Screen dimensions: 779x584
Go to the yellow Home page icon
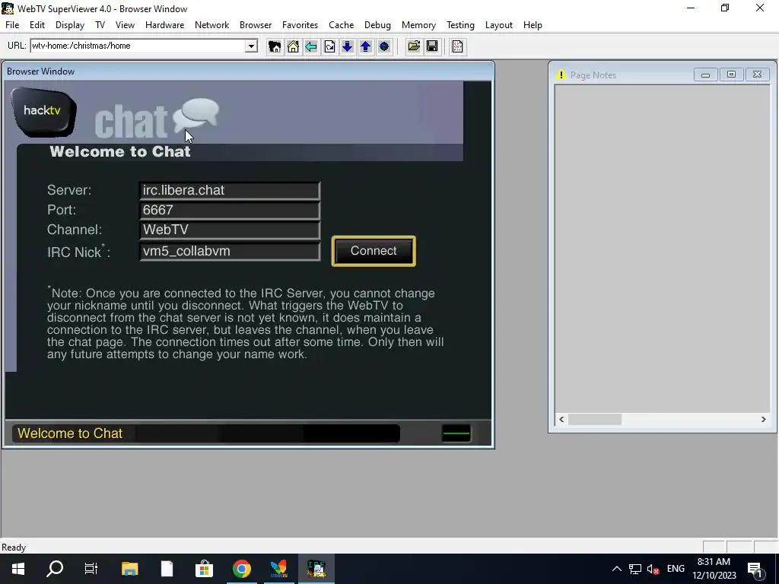click(293, 46)
